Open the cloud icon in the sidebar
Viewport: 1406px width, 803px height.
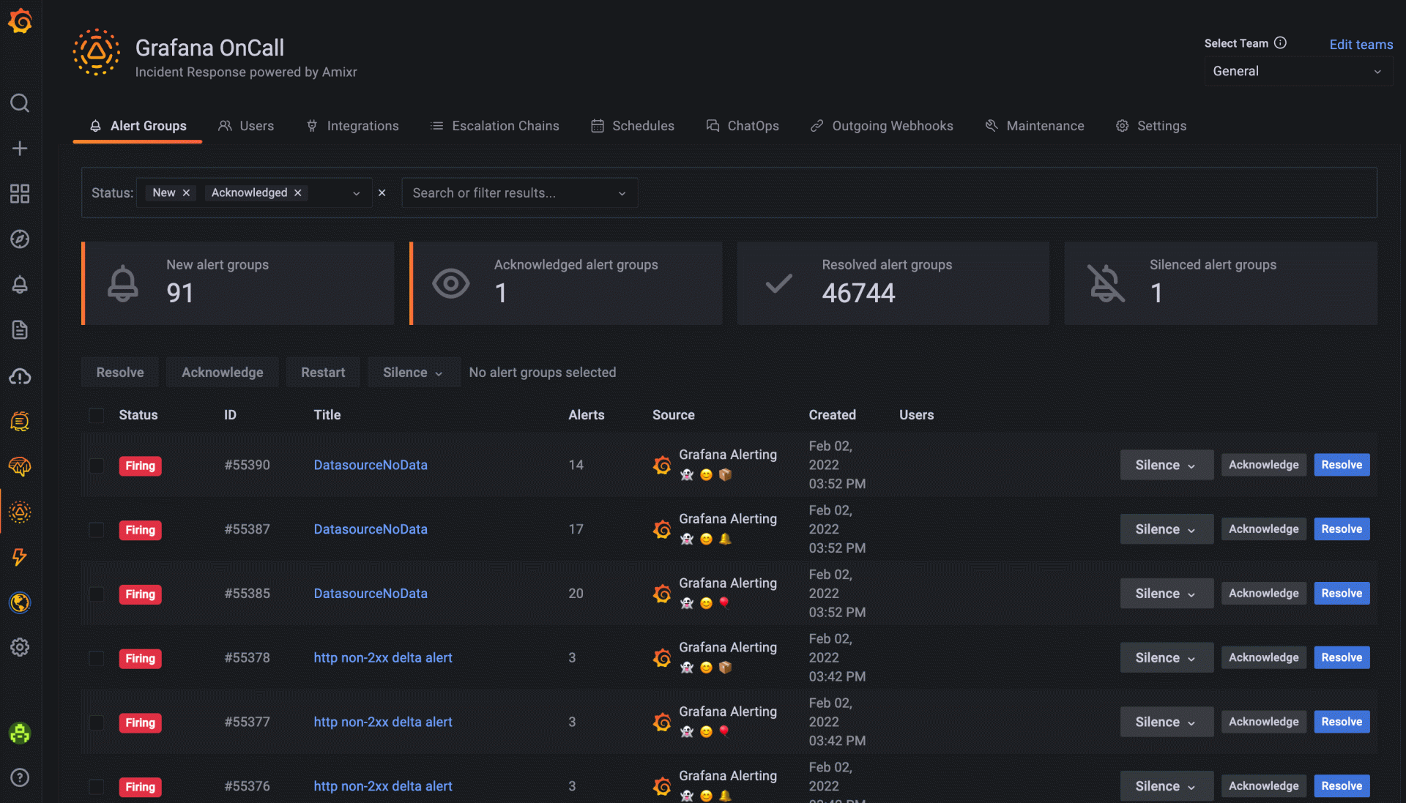pos(20,376)
